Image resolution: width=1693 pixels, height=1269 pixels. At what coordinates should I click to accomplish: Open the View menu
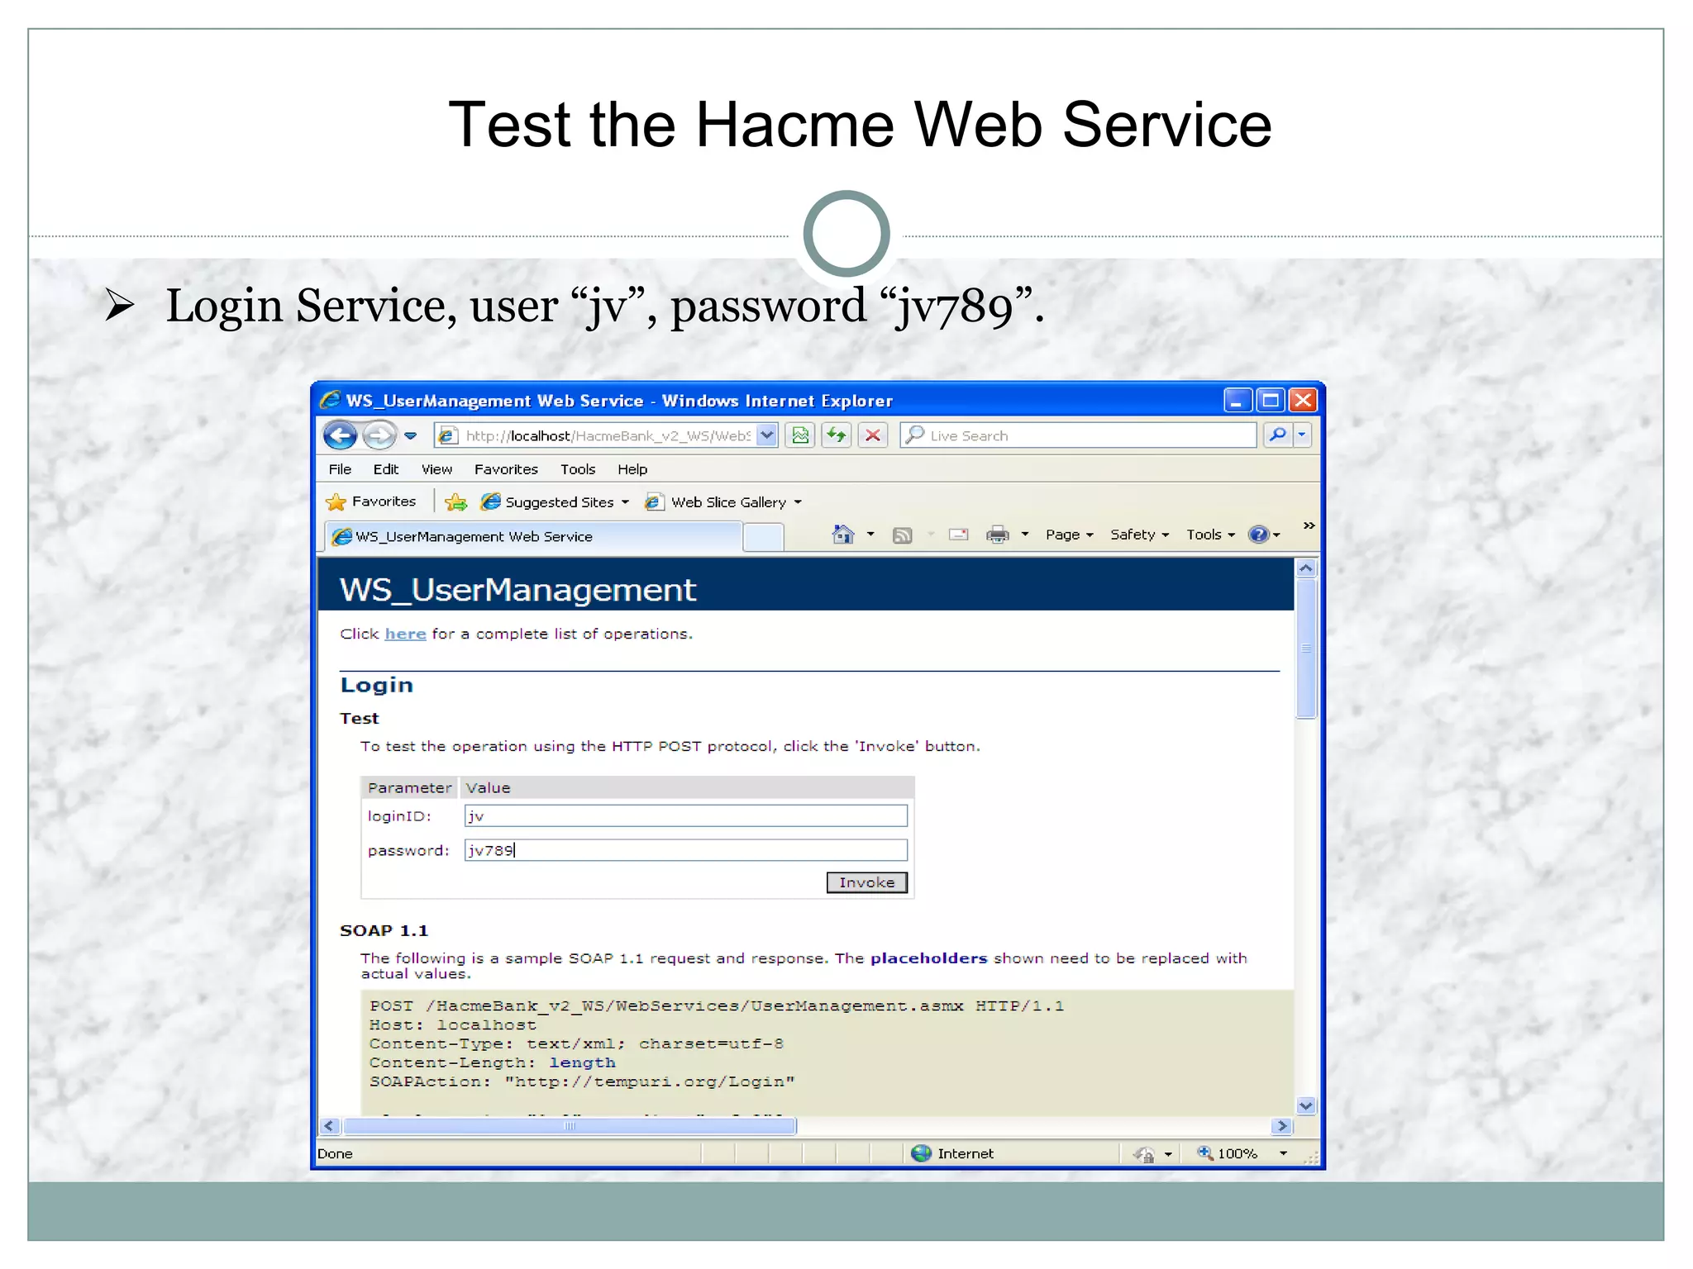click(x=436, y=469)
